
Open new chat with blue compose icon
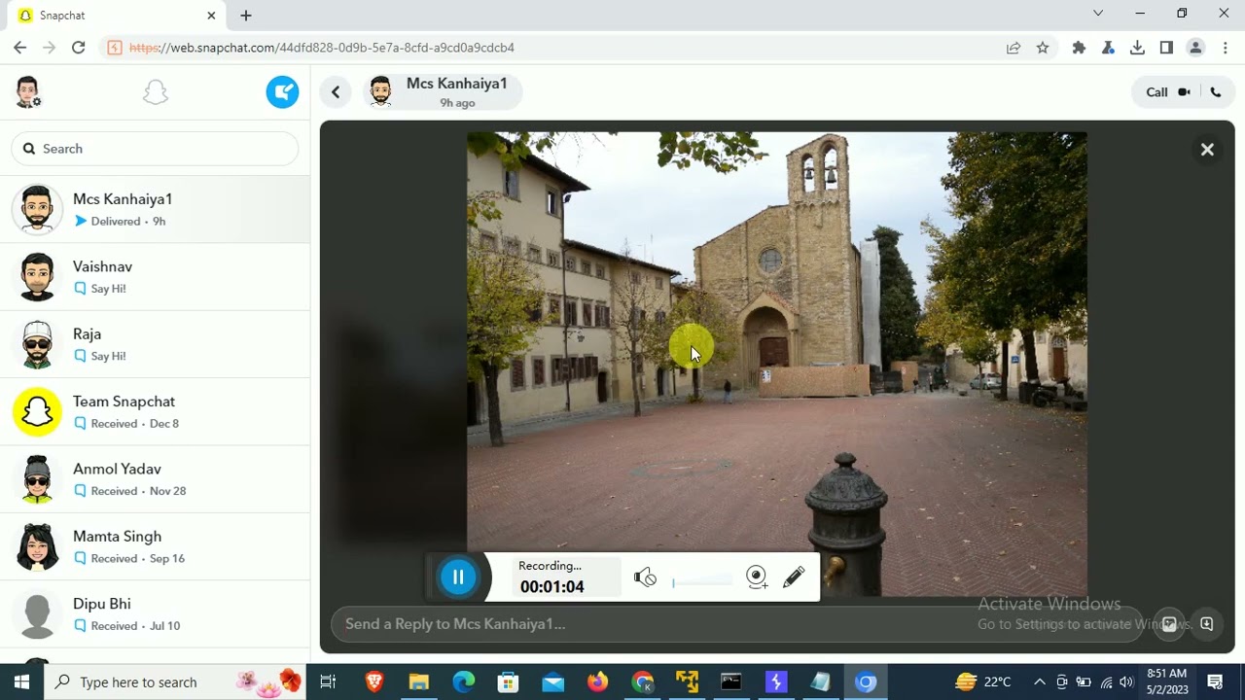[282, 92]
